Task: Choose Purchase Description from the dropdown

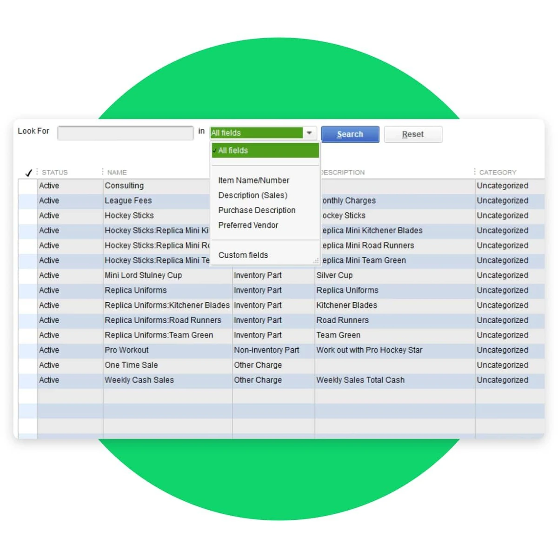Action: pos(257,210)
